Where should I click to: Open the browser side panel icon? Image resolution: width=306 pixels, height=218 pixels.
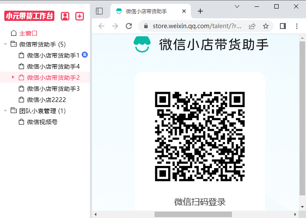[282, 26]
